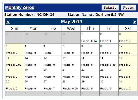Screen dimensions: 138x100
Task: Open the Monthly Zeros link
Action: 20,7
